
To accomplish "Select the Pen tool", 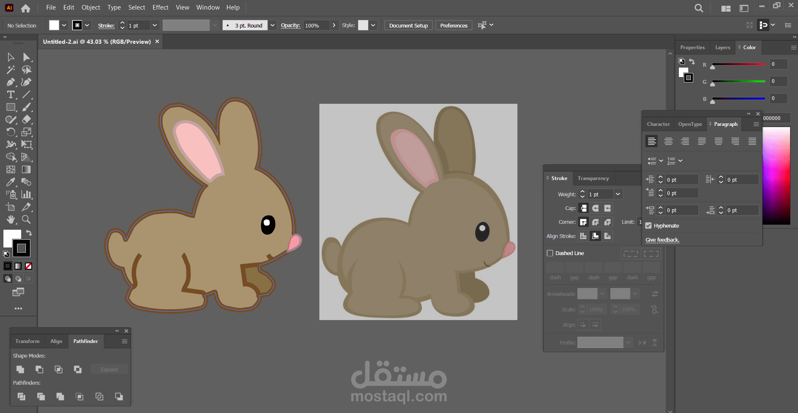I will (11, 82).
